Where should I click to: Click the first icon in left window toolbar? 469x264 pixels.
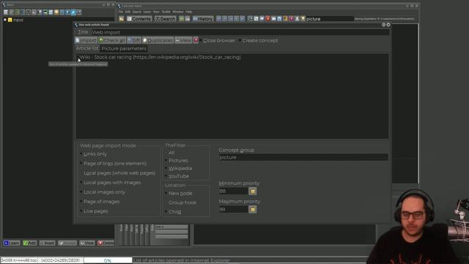[6, 12]
